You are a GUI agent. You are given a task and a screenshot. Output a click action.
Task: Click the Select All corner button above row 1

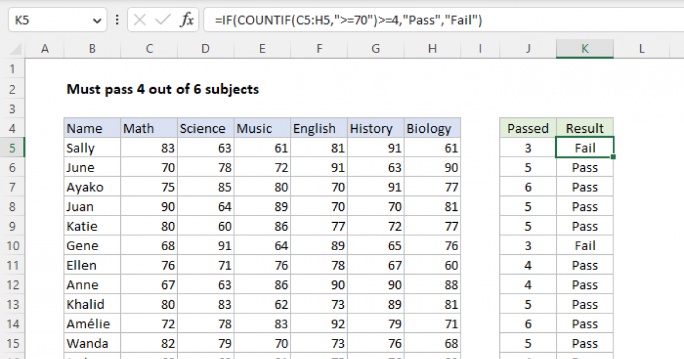pyautogui.click(x=13, y=49)
